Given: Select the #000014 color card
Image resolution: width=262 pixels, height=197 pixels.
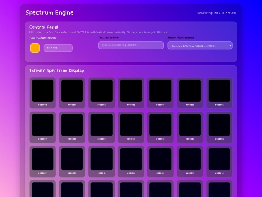Looking at the screenshot, I should pyautogui.click(x=219, y=161).
